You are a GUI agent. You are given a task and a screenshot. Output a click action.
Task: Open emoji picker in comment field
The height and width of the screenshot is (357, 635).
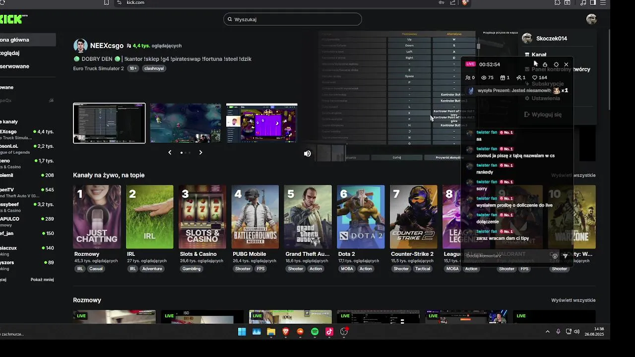(x=555, y=256)
